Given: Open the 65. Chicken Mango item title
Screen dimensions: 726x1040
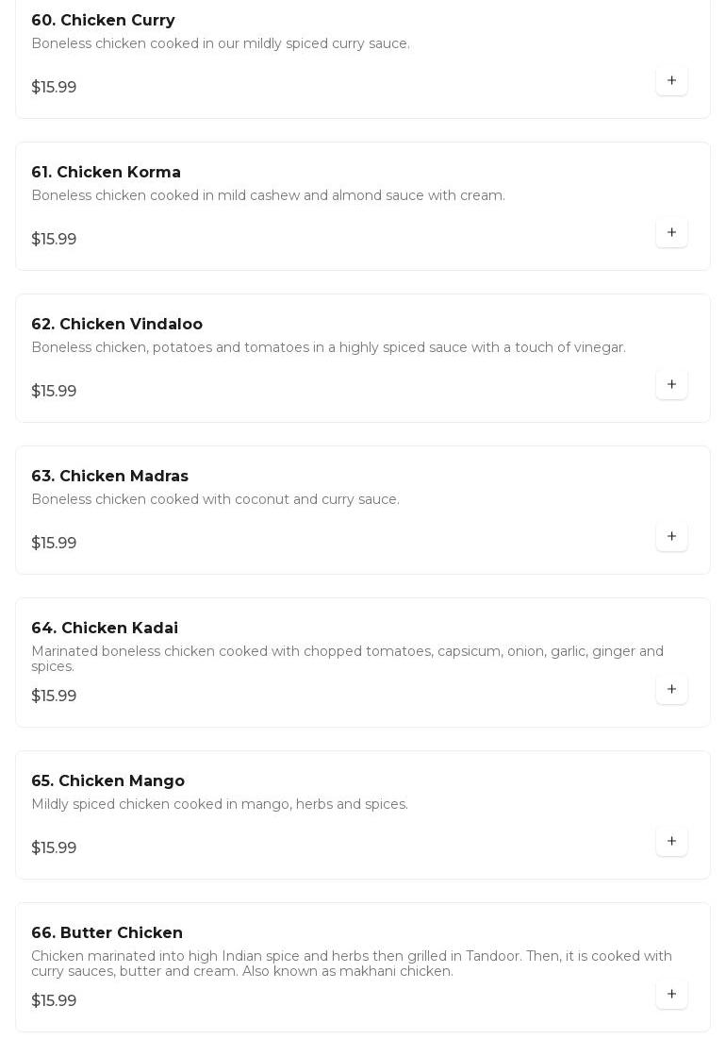Looking at the screenshot, I should (x=108, y=780).
